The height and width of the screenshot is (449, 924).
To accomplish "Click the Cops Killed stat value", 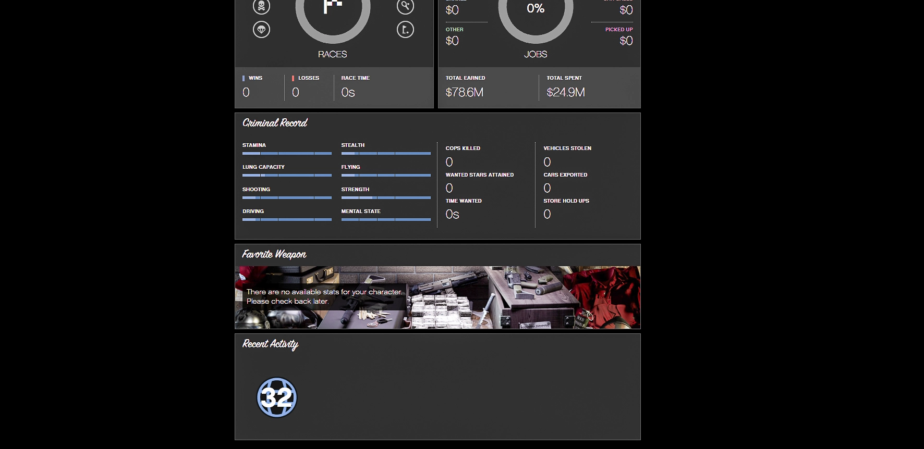I will tap(449, 162).
